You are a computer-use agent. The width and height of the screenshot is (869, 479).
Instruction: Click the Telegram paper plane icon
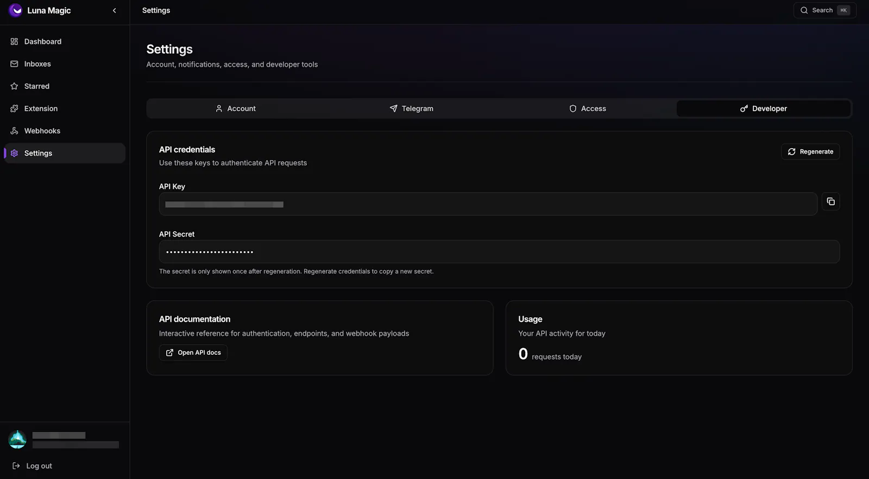pos(393,108)
